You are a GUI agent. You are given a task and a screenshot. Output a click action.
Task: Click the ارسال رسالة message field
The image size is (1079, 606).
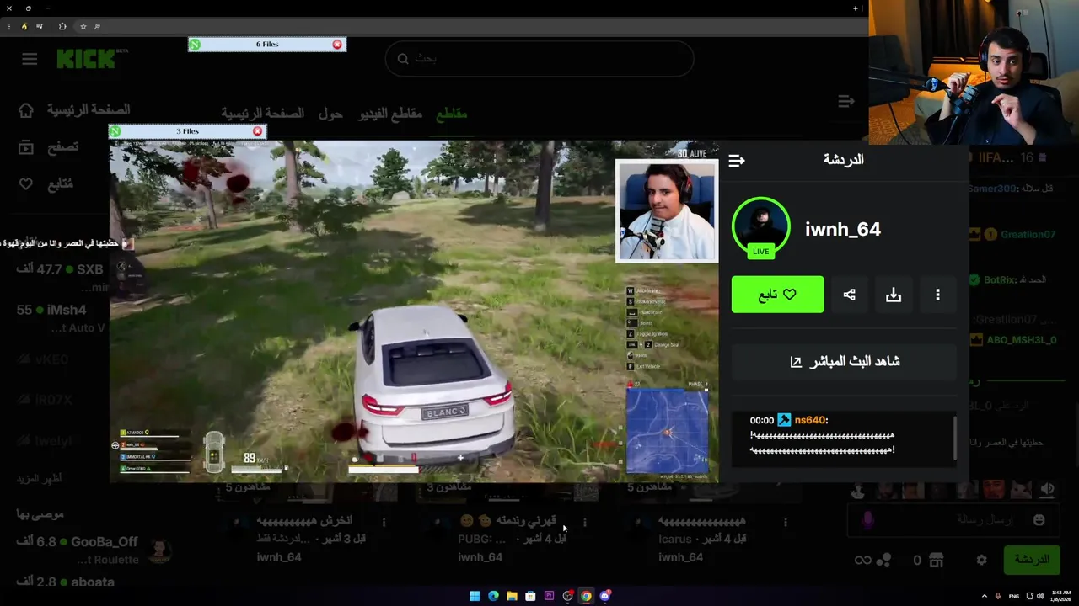(953, 520)
